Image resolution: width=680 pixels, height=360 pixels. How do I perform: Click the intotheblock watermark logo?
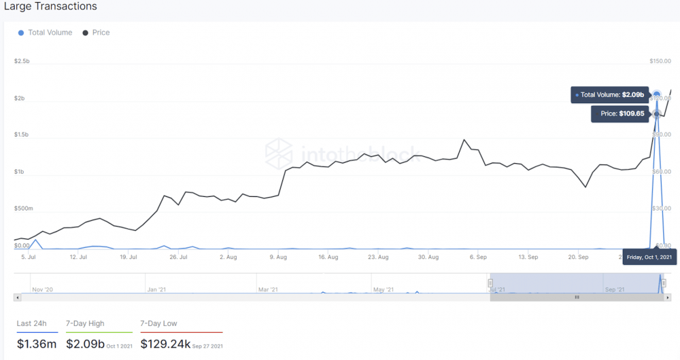[x=278, y=151]
